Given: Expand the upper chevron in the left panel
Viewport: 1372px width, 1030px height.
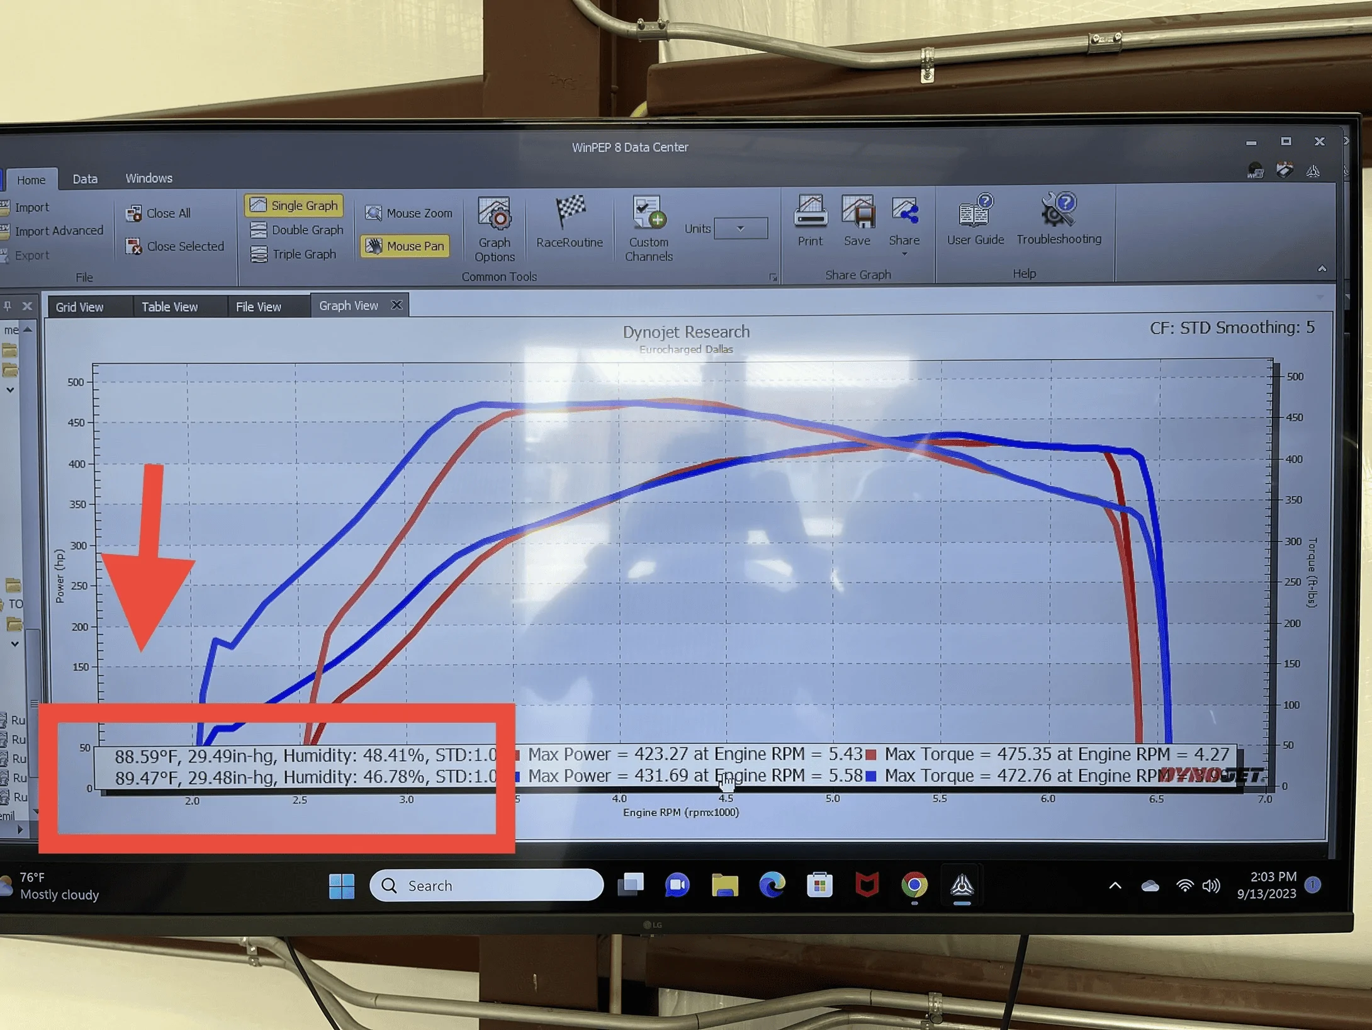Looking at the screenshot, I should pos(10,390).
